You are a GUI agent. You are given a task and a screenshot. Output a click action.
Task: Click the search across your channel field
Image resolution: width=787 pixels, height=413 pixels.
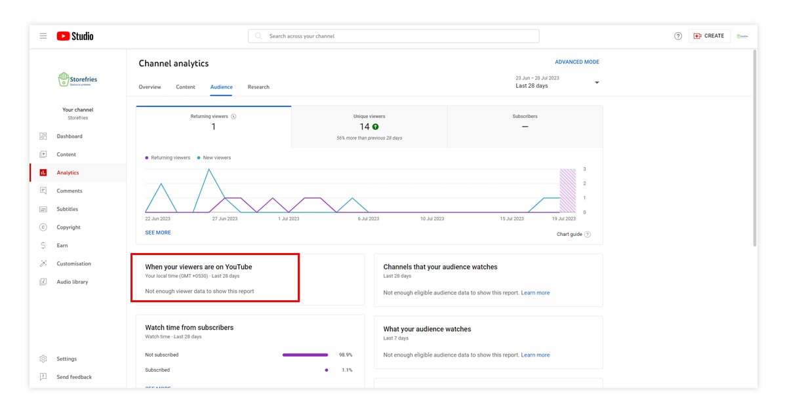click(393, 36)
